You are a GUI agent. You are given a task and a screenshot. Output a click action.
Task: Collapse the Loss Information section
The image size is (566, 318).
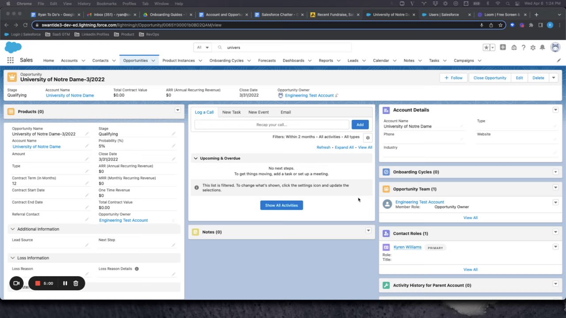pyautogui.click(x=12, y=258)
